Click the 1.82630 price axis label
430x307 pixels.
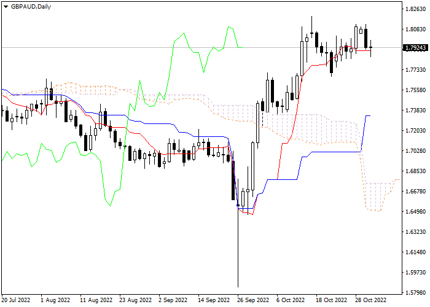(x=415, y=9)
